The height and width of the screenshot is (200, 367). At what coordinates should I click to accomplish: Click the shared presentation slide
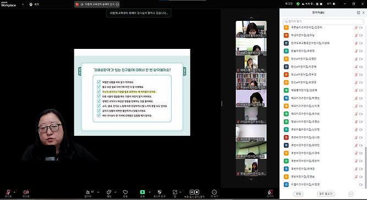click(x=132, y=92)
